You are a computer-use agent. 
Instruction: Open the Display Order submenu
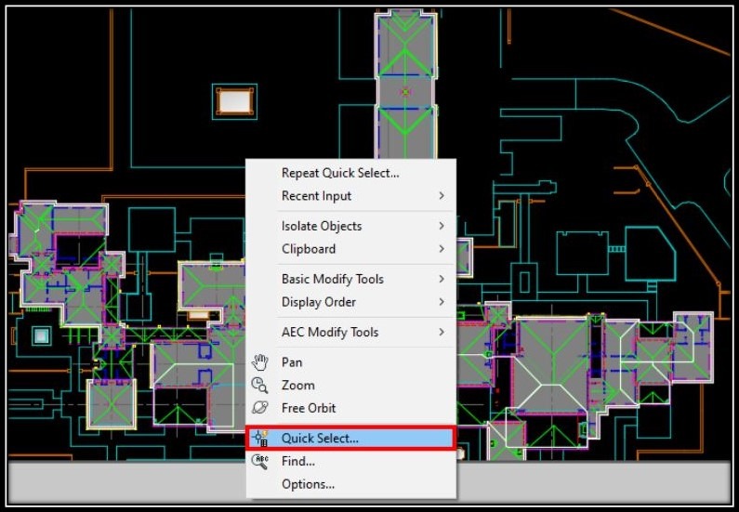[350, 302]
